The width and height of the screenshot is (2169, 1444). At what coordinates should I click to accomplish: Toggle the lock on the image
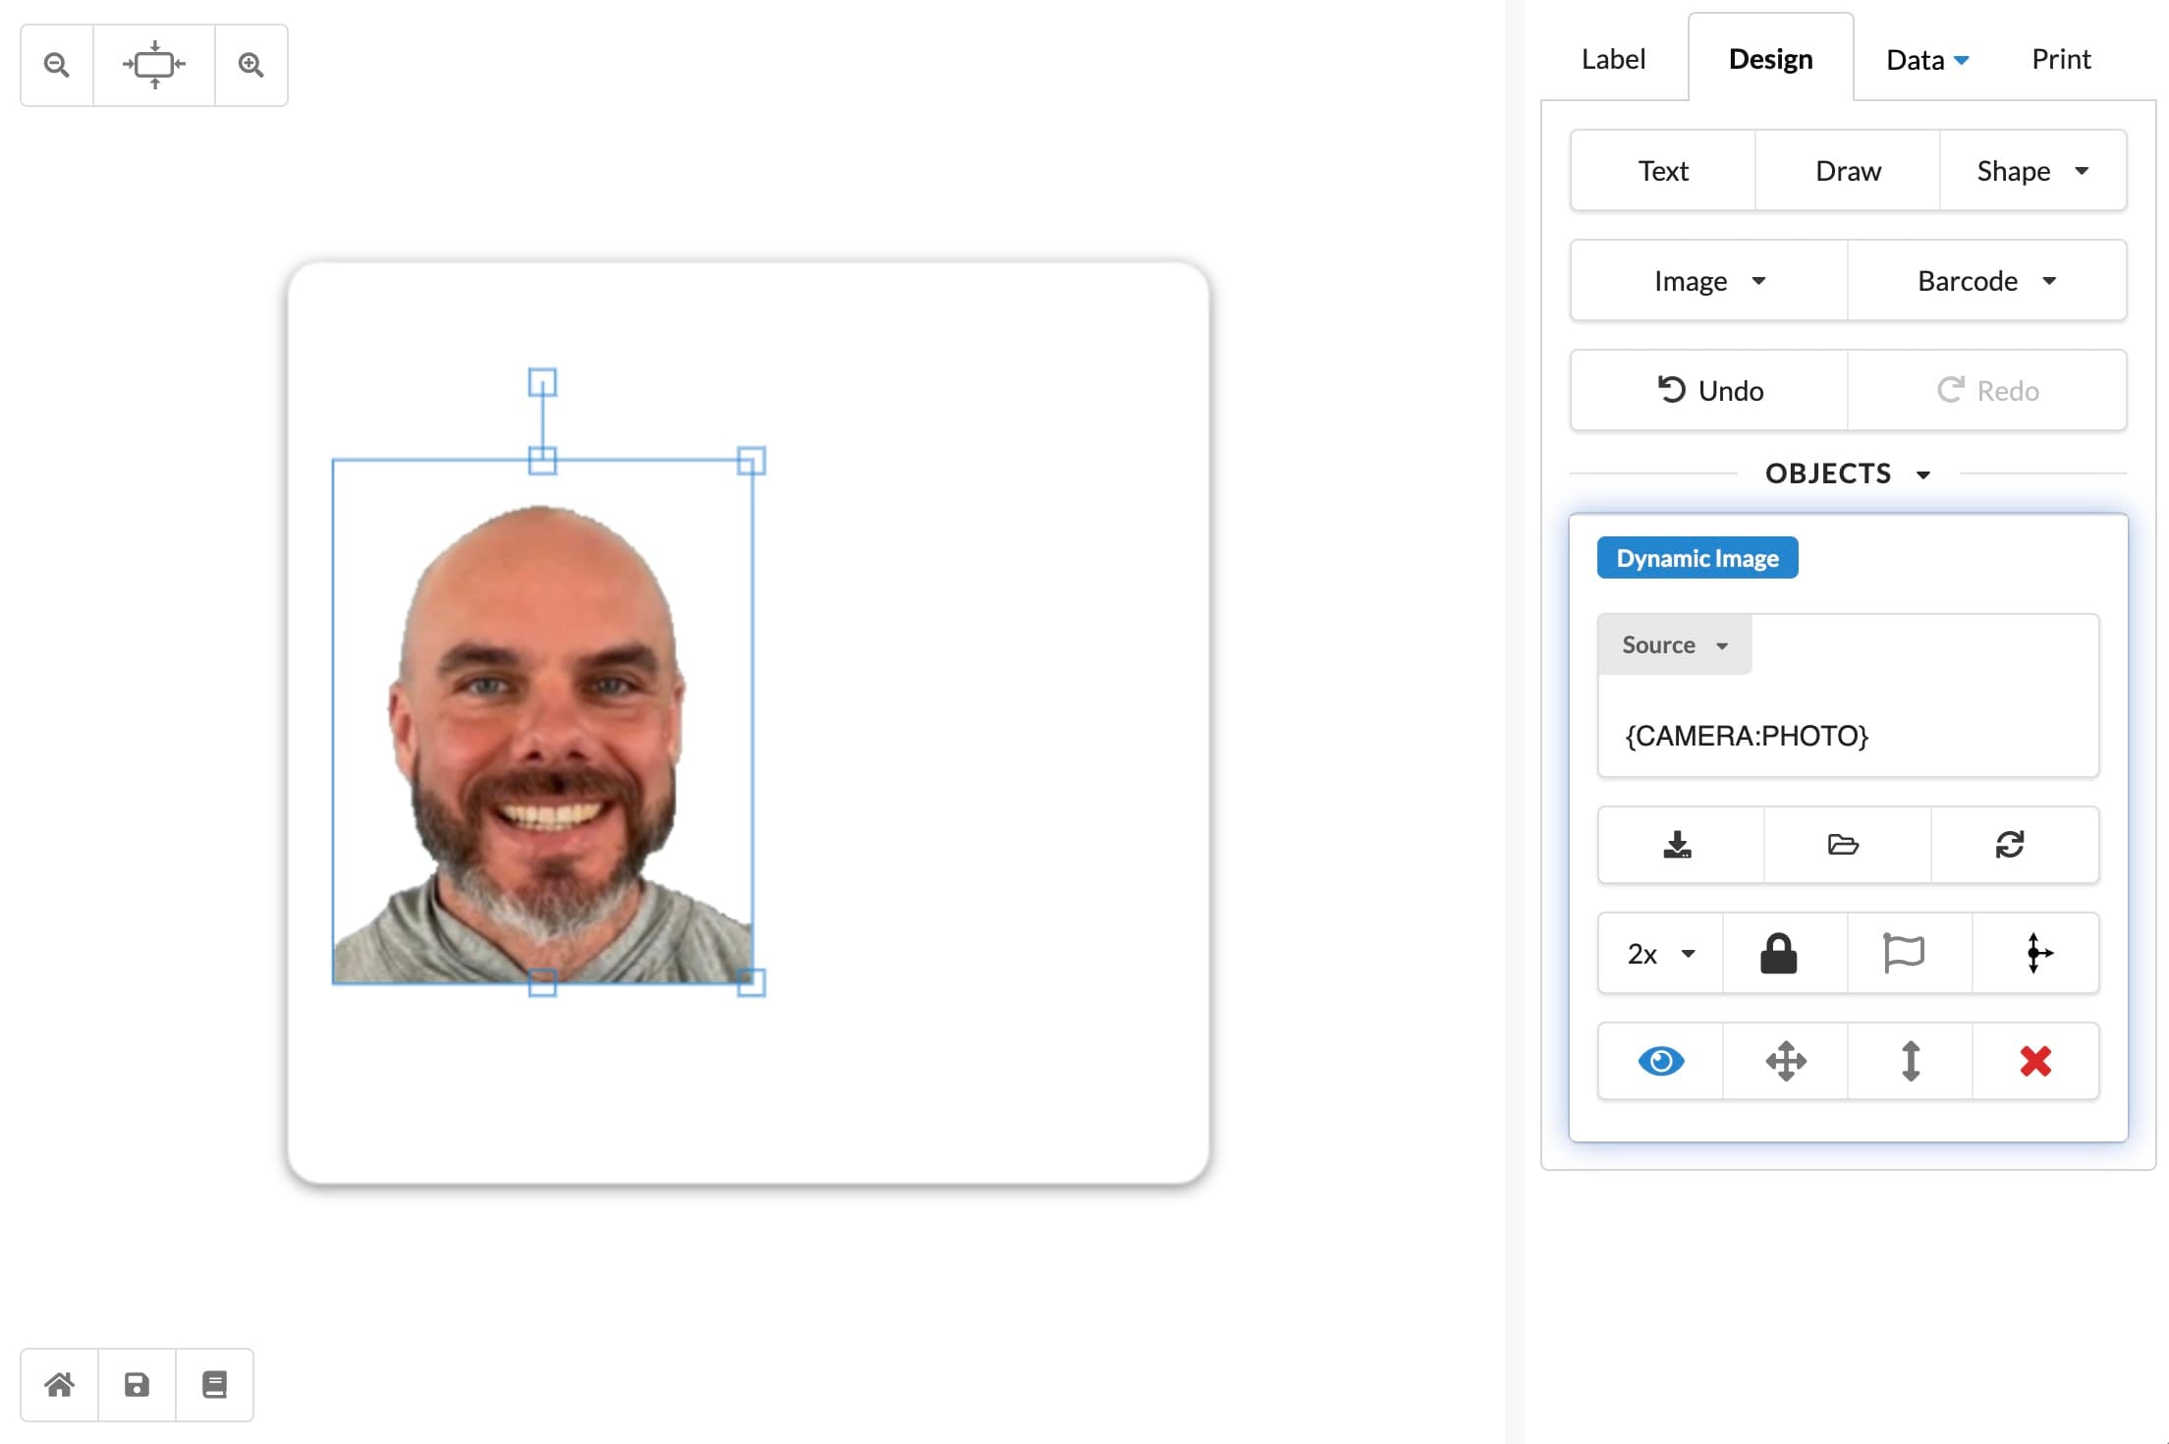[1778, 953]
